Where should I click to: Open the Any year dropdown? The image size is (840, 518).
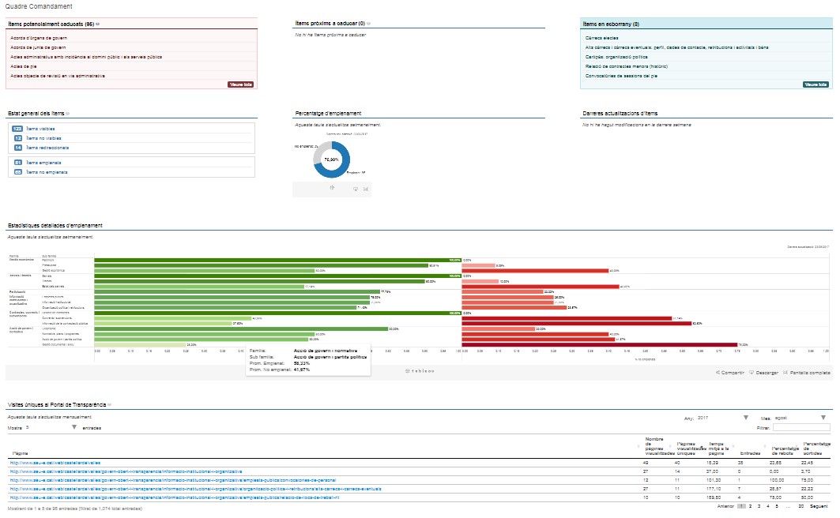pyautogui.click(x=745, y=417)
